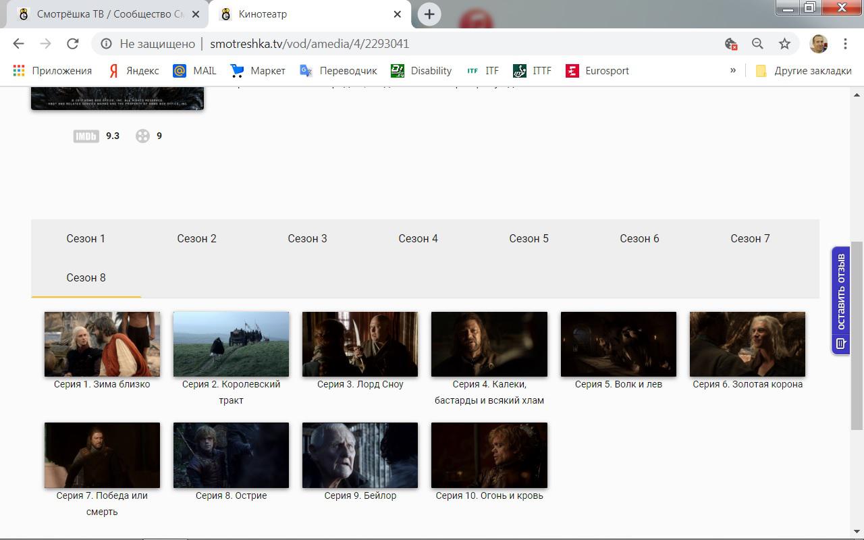Image resolution: width=864 pixels, height=540 pixels.
Task: Open the Приложения apps bookmark
Action: click(x=53, y=71)
